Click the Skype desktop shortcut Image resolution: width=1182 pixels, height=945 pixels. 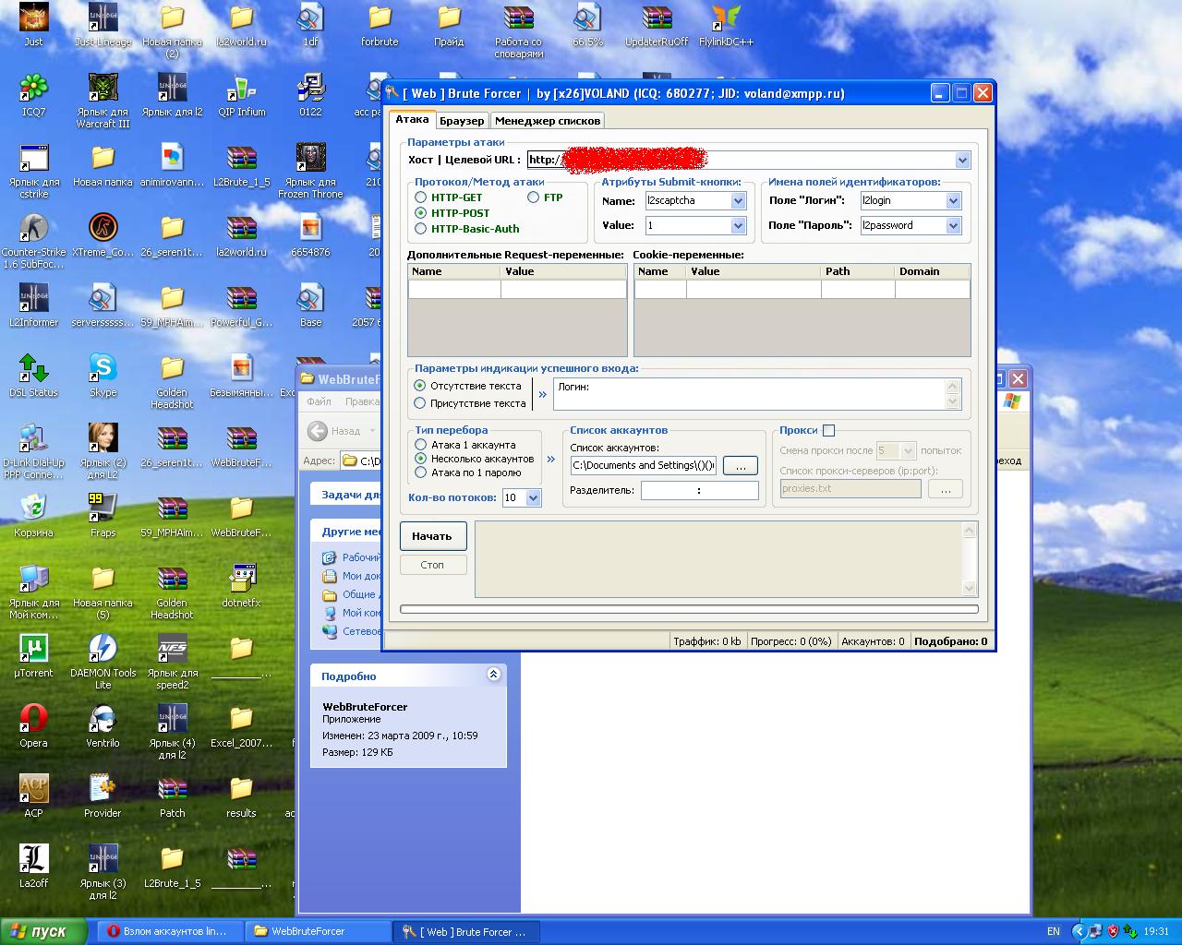pos(103,376)
